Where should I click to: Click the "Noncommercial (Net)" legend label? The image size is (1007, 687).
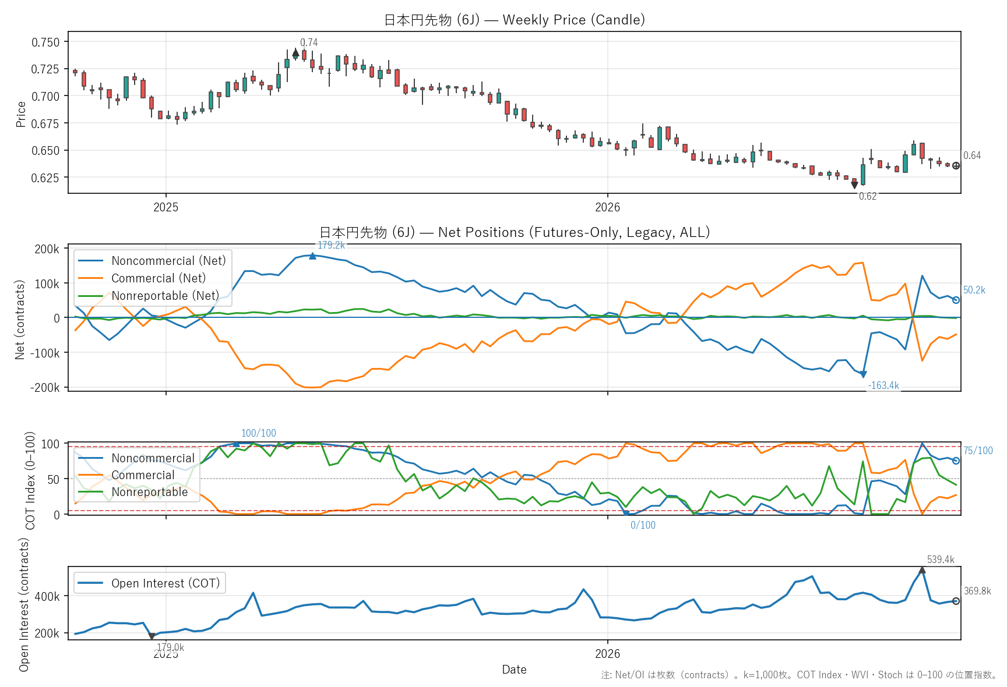pos(168,261)
